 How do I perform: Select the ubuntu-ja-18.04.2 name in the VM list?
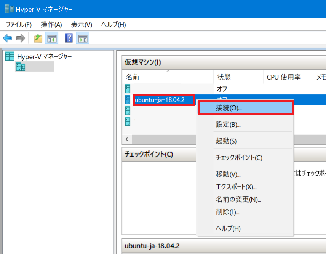[160, 100]
